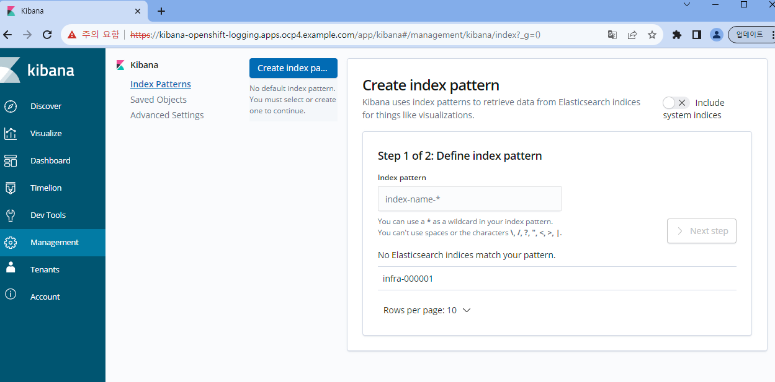The width and height of the screenshot is (775, 382).
Task: Open Advanced Settings
Action: click(167, 115)
